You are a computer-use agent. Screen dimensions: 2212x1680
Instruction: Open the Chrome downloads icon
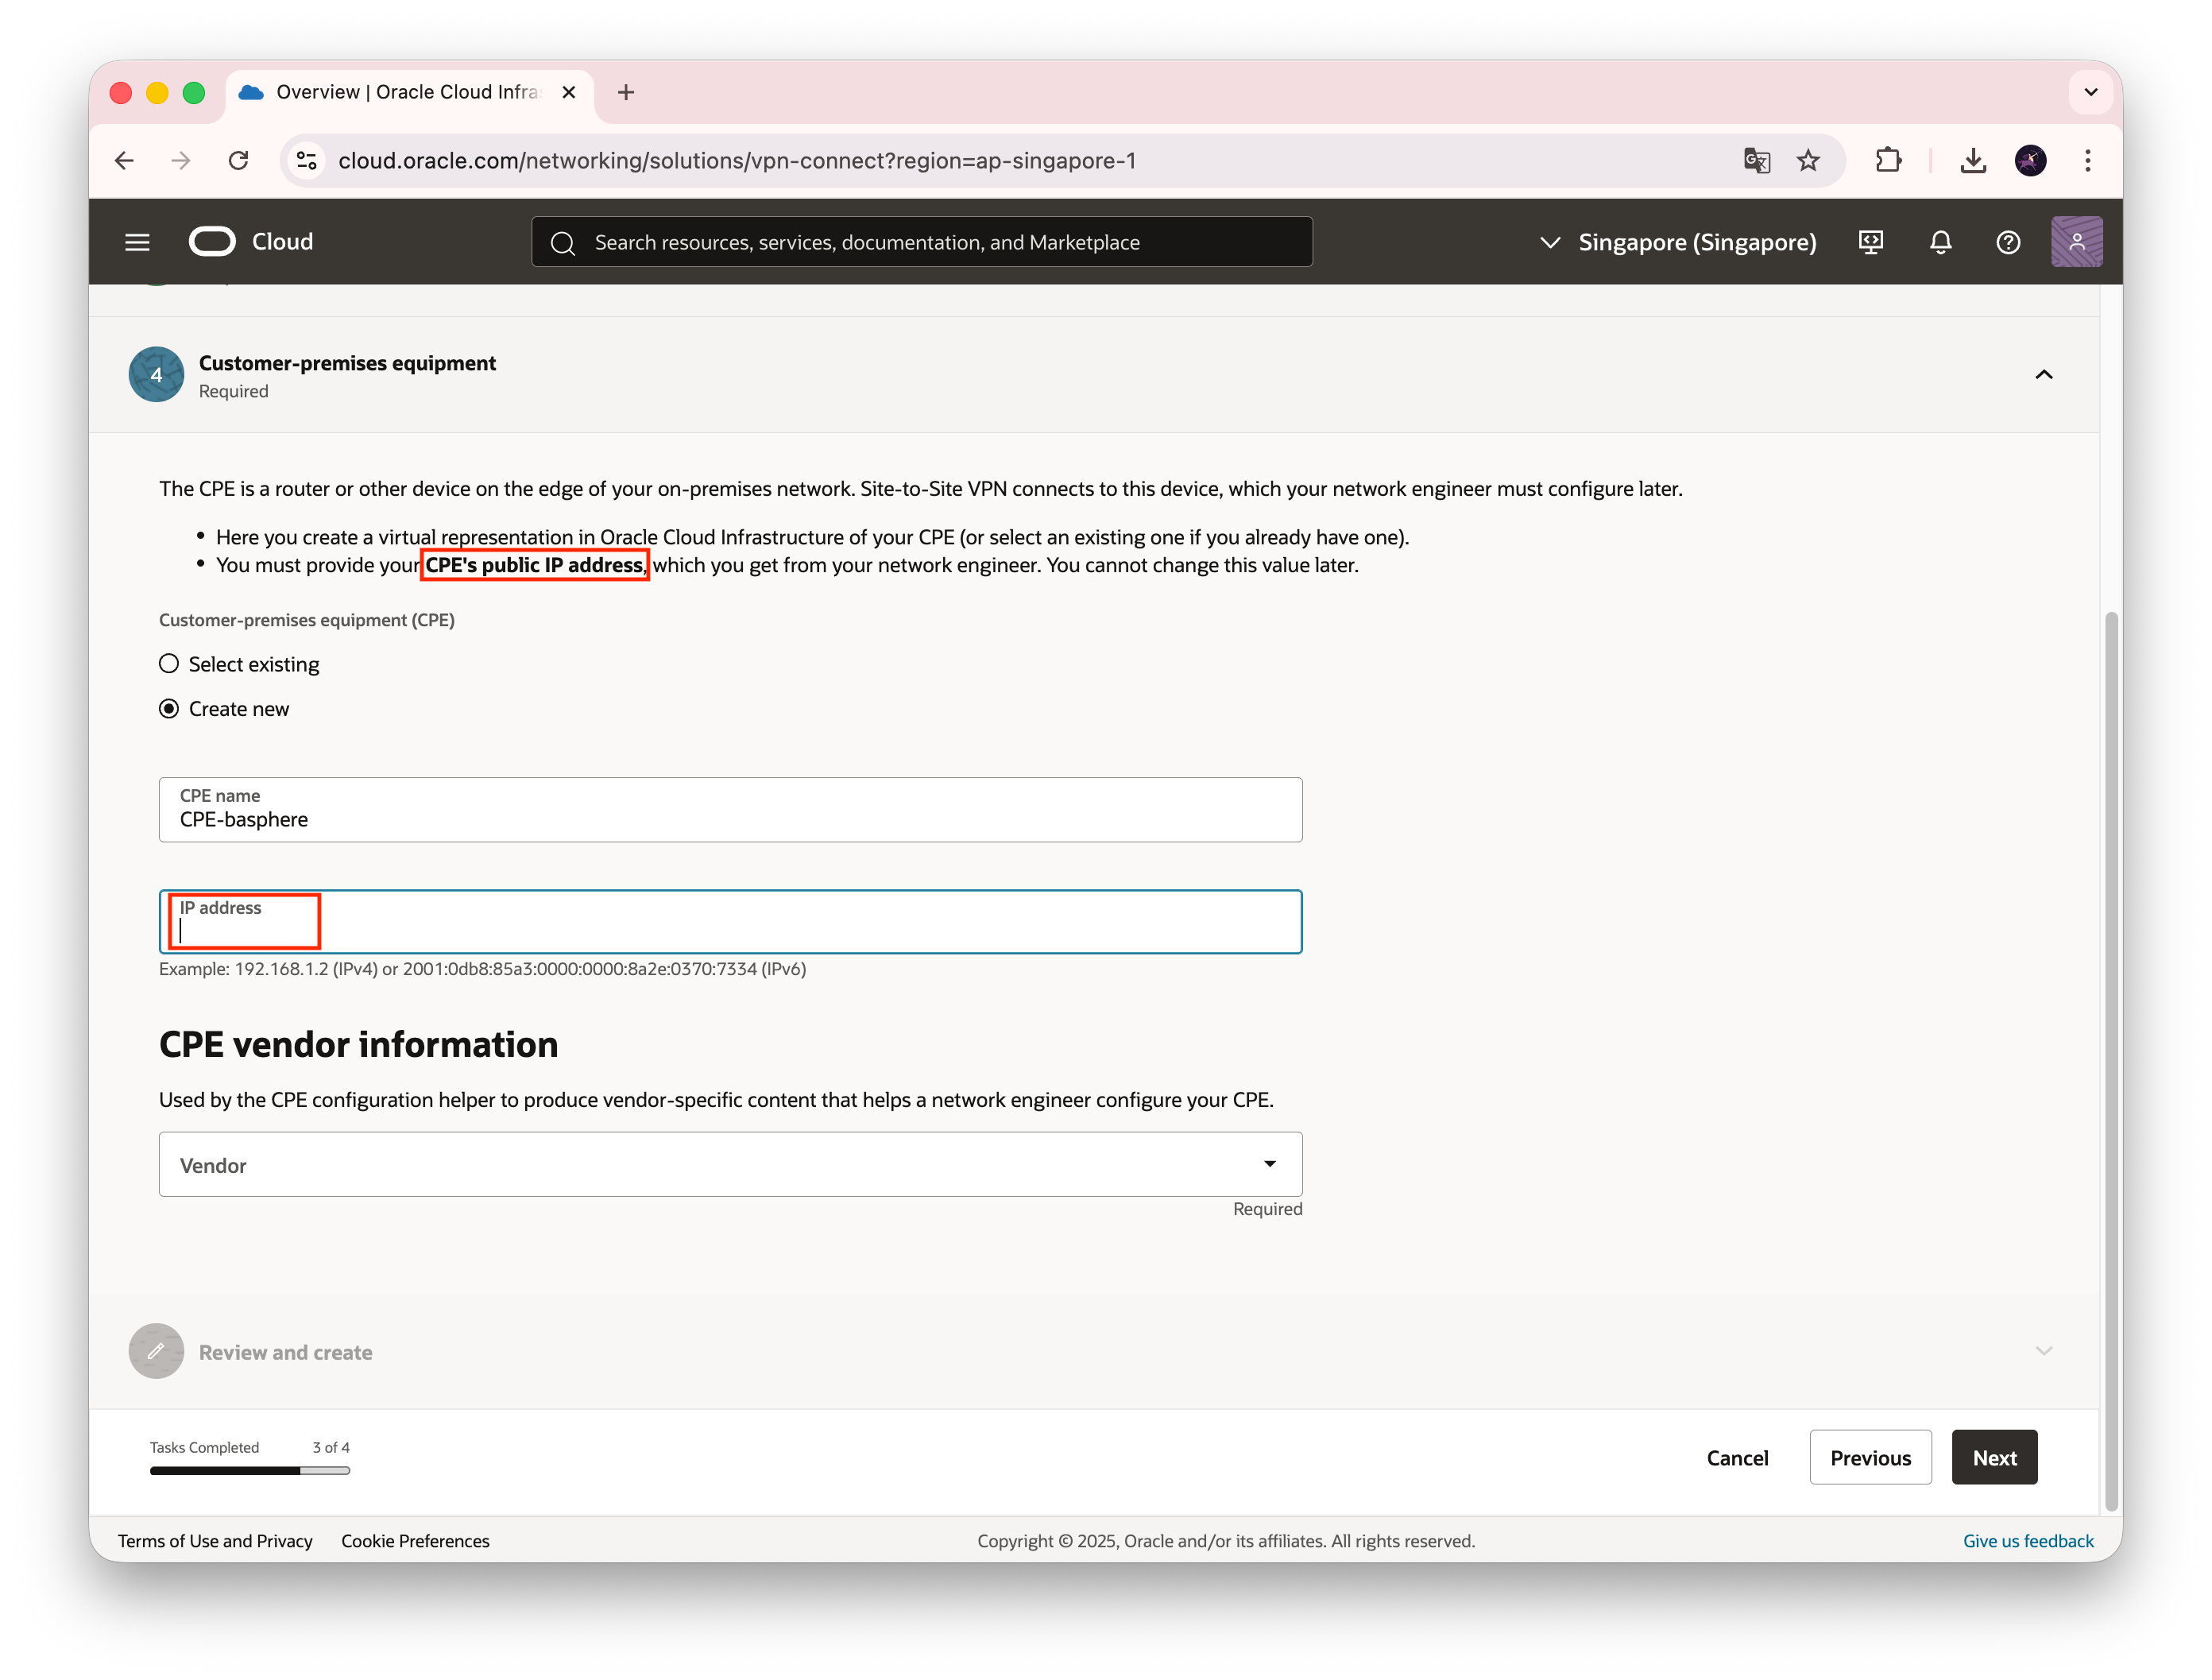tap(1972, 160)
